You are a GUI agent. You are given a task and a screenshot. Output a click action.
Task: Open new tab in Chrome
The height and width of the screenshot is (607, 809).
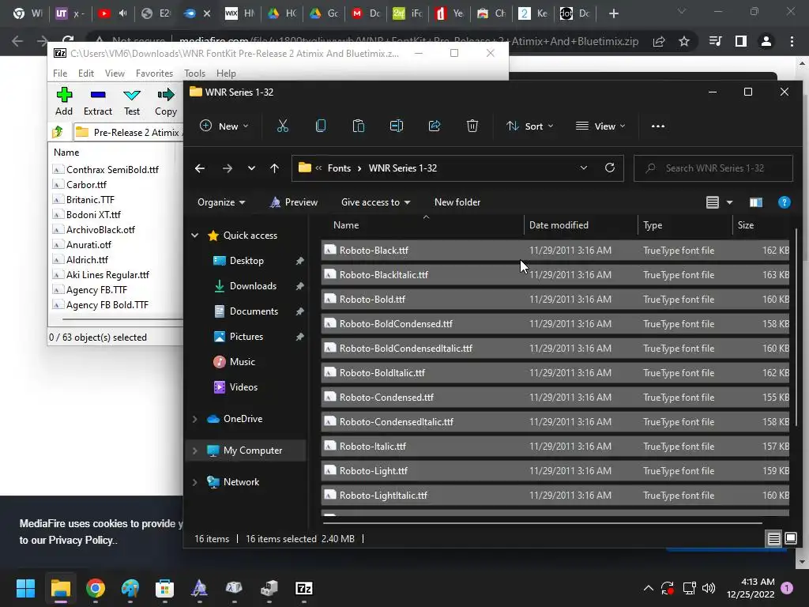[613, 13]
